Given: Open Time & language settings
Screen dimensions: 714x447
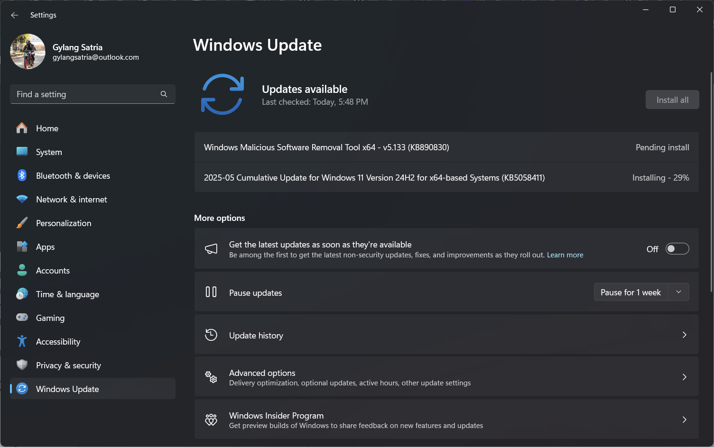Looking at the screenshot, I should [93, 294].
